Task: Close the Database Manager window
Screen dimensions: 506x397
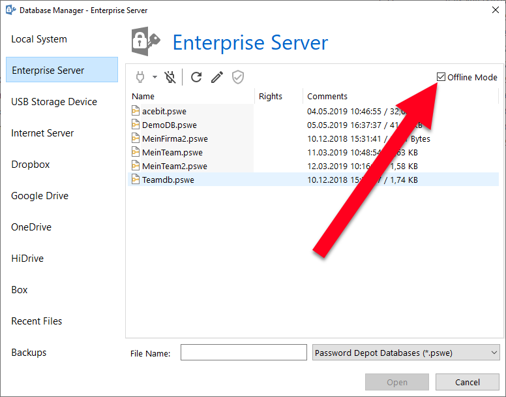Action: point(496,10)
